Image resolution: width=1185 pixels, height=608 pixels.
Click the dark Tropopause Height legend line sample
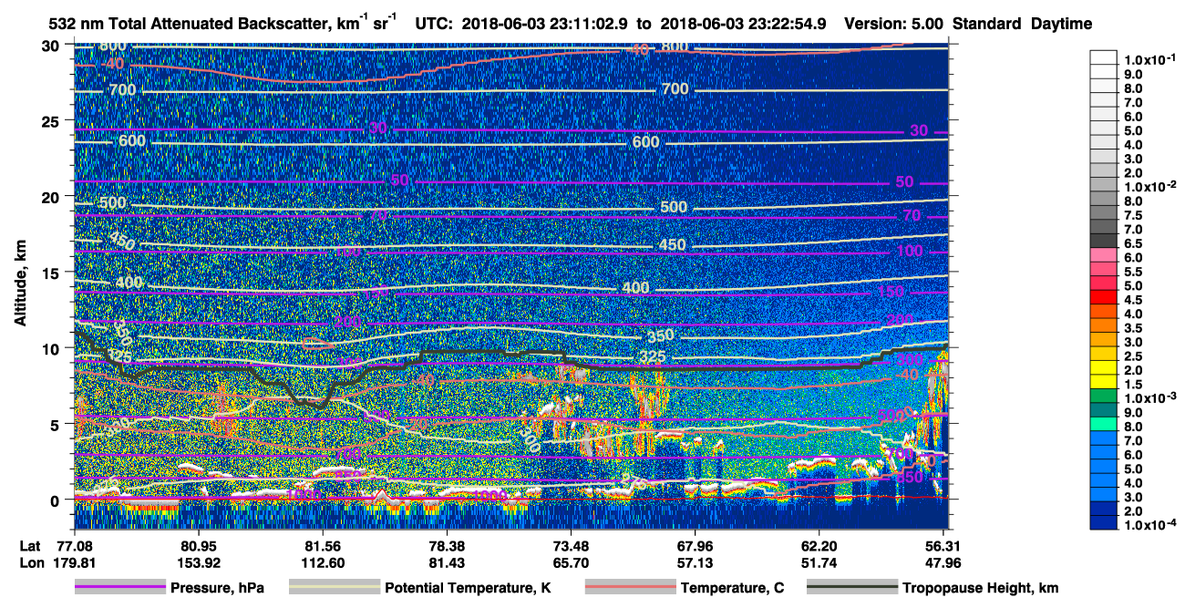click(x=852, y=588)
